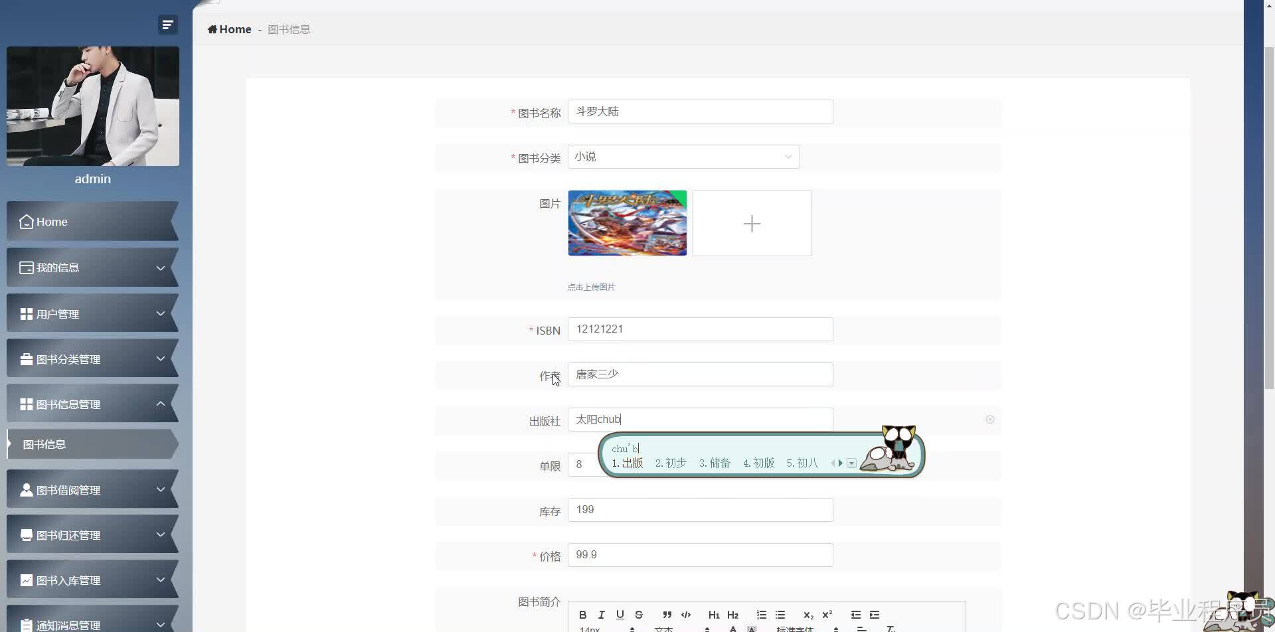This screenshot has height=632, width=1275.
Task: Go to Home in the sidebar
Action: point(92,222)
